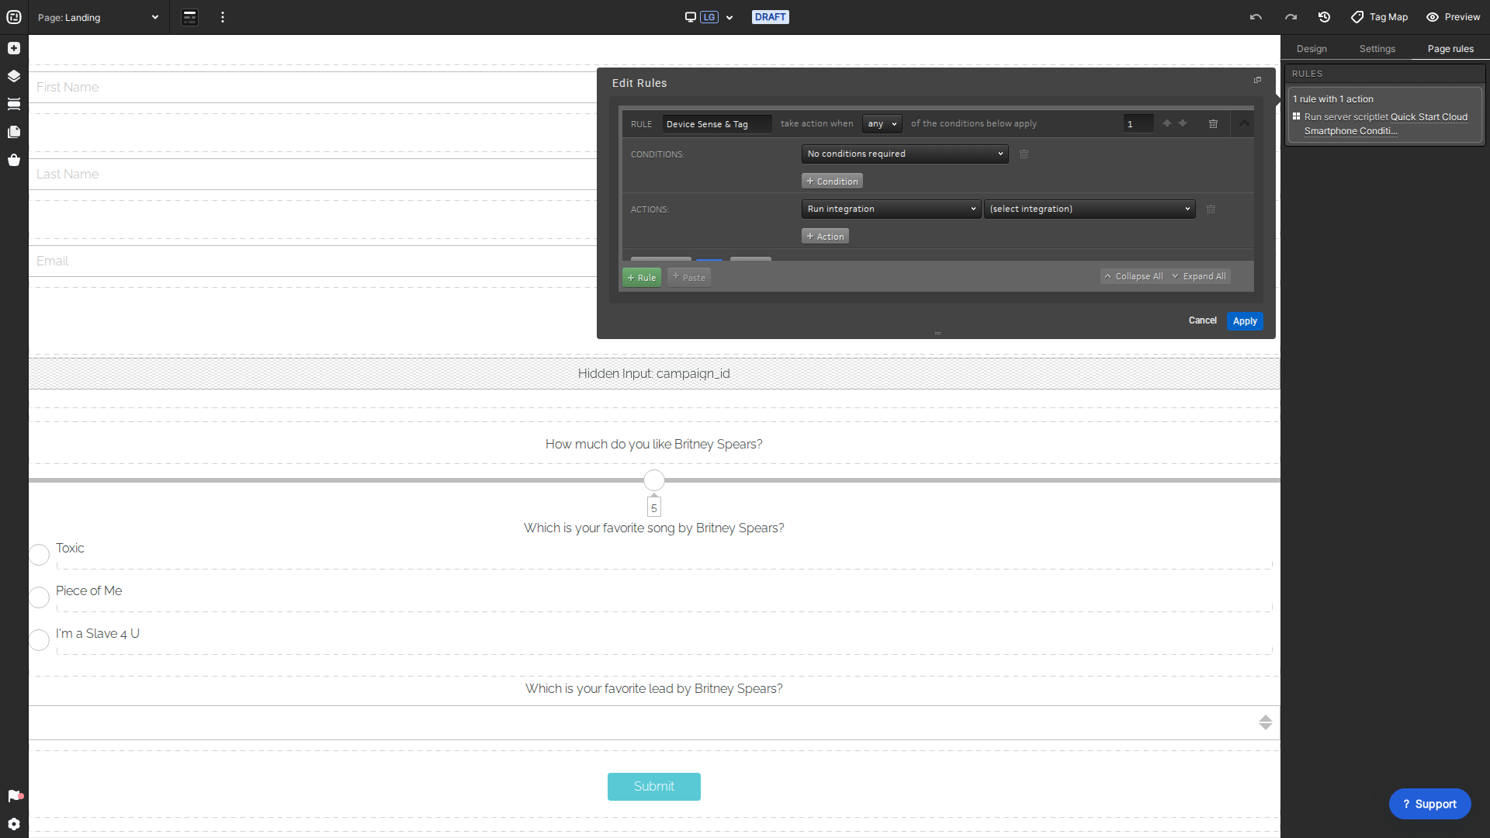Click the app logo icon in top-left
Viewport: 1490px width, 838px height.
(14, 17)
